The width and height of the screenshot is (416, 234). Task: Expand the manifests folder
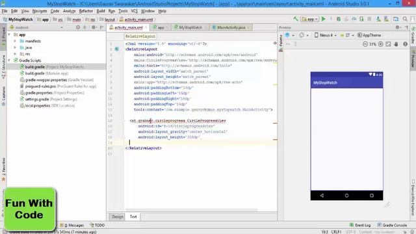pos(15,41)
